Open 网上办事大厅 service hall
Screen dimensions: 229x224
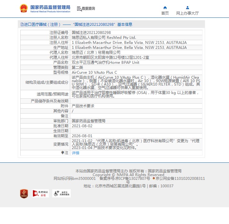click(x=188, y=13)
